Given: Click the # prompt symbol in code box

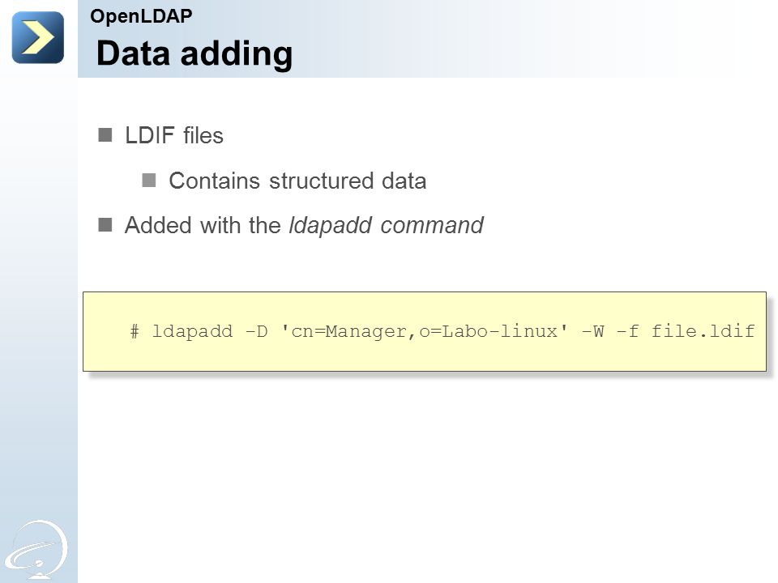Looking at the screenshot, I should click(135, 331).
